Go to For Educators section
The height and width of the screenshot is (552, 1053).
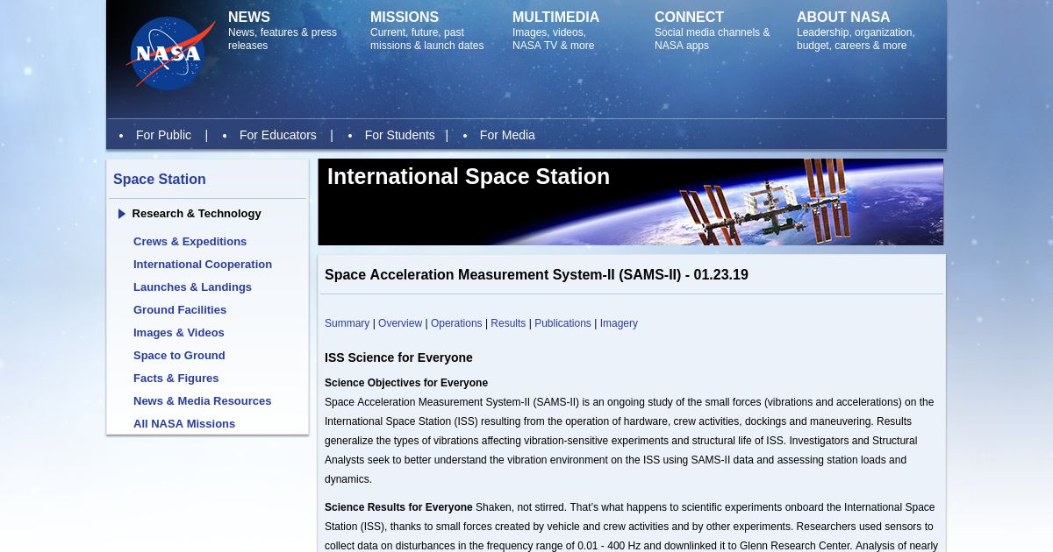pos(278,135)
